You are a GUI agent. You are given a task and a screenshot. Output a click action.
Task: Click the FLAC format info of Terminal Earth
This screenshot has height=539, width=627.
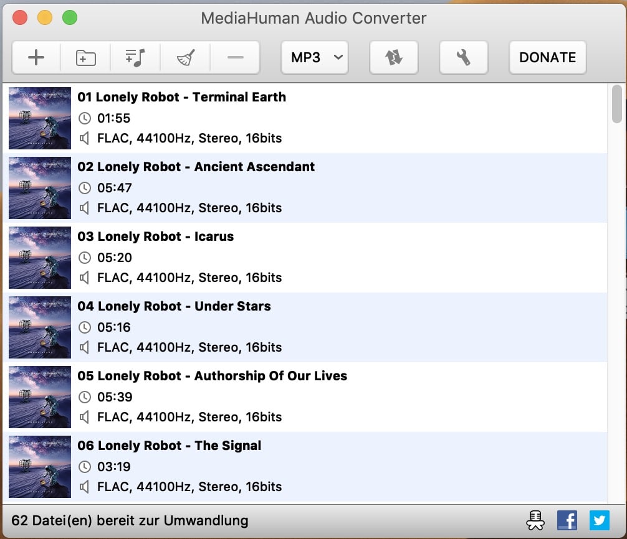coord(189,138)
